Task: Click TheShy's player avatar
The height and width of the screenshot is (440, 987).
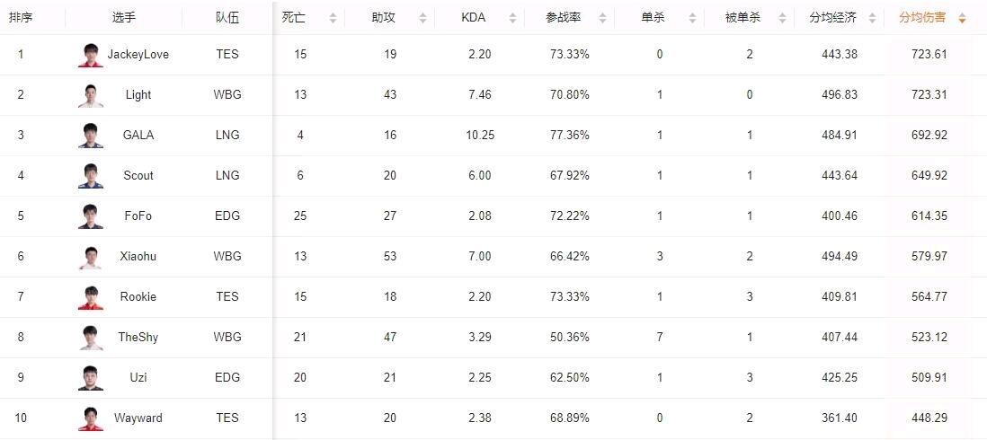Action: click(91, 338)
